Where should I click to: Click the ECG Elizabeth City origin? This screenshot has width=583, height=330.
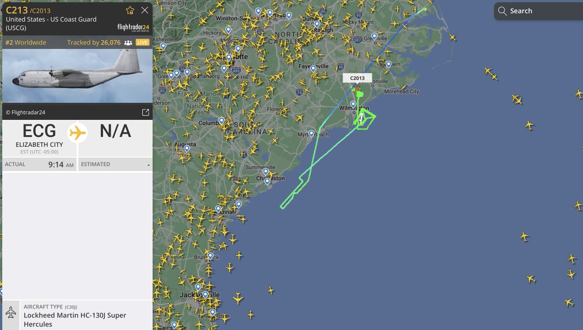pyautogui.click(x=39, y=136)
